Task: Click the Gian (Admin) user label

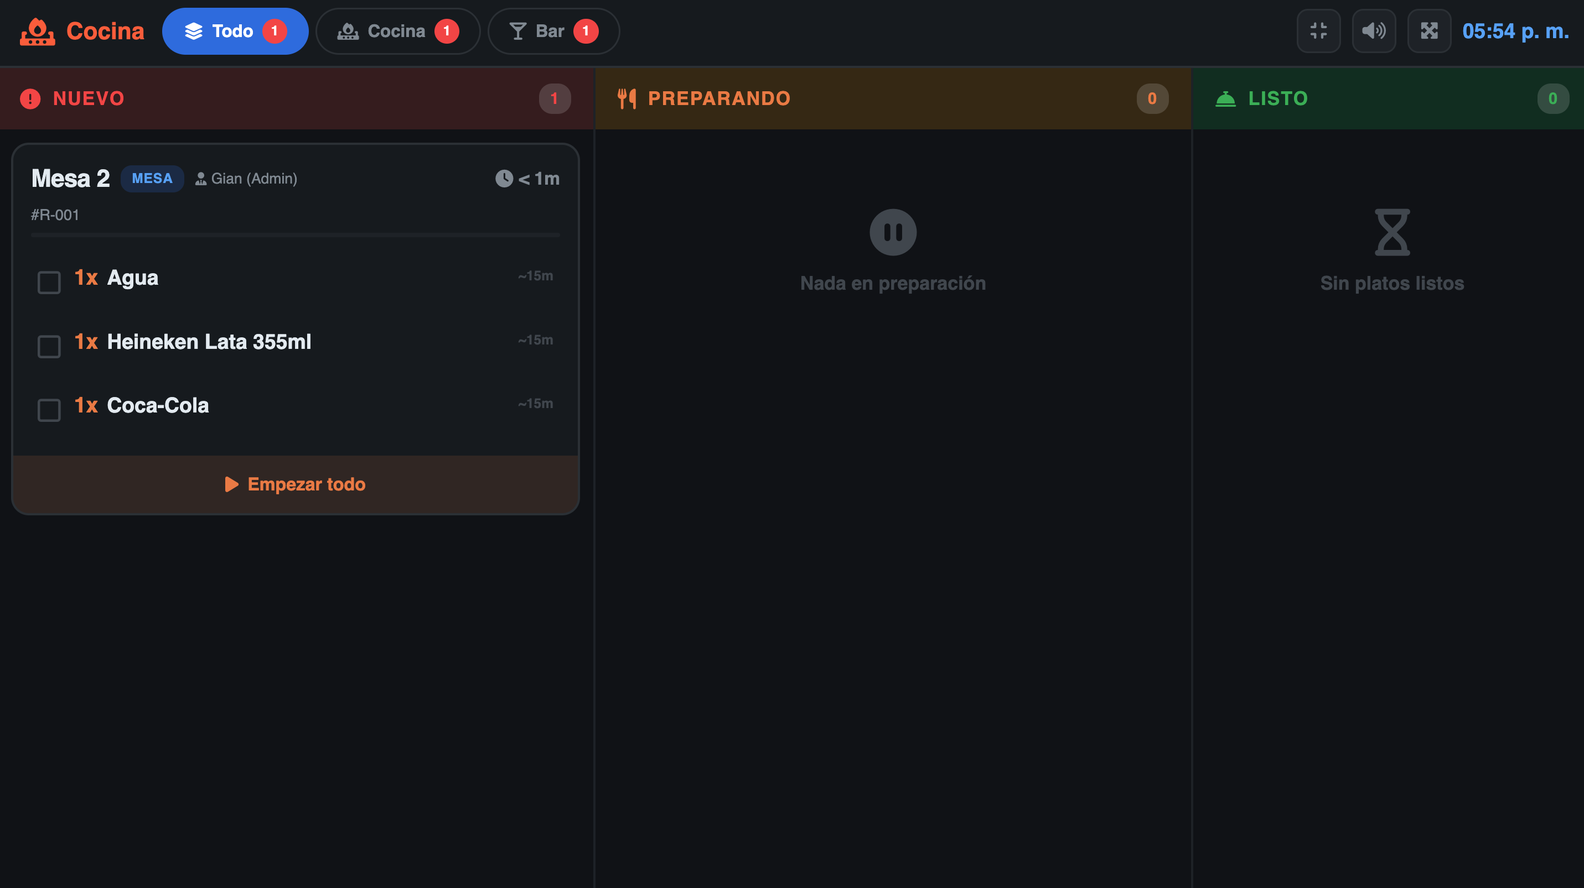Action: 254,179
